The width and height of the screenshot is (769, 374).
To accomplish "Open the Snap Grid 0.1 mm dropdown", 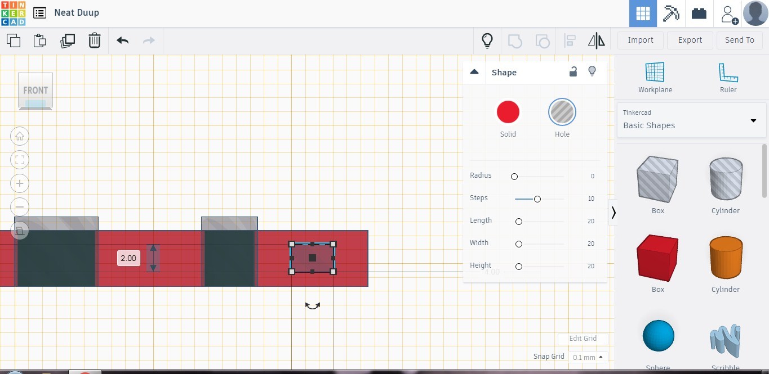I will (x=588, y=357).
